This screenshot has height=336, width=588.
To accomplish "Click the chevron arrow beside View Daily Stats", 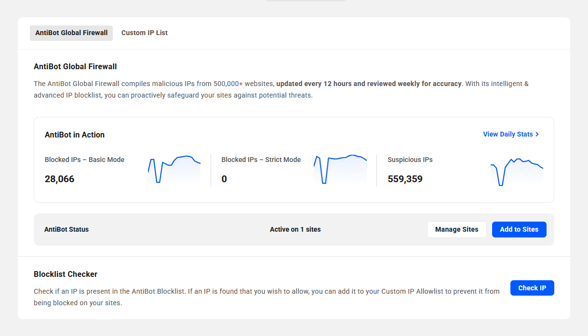I will coord(537,134).
